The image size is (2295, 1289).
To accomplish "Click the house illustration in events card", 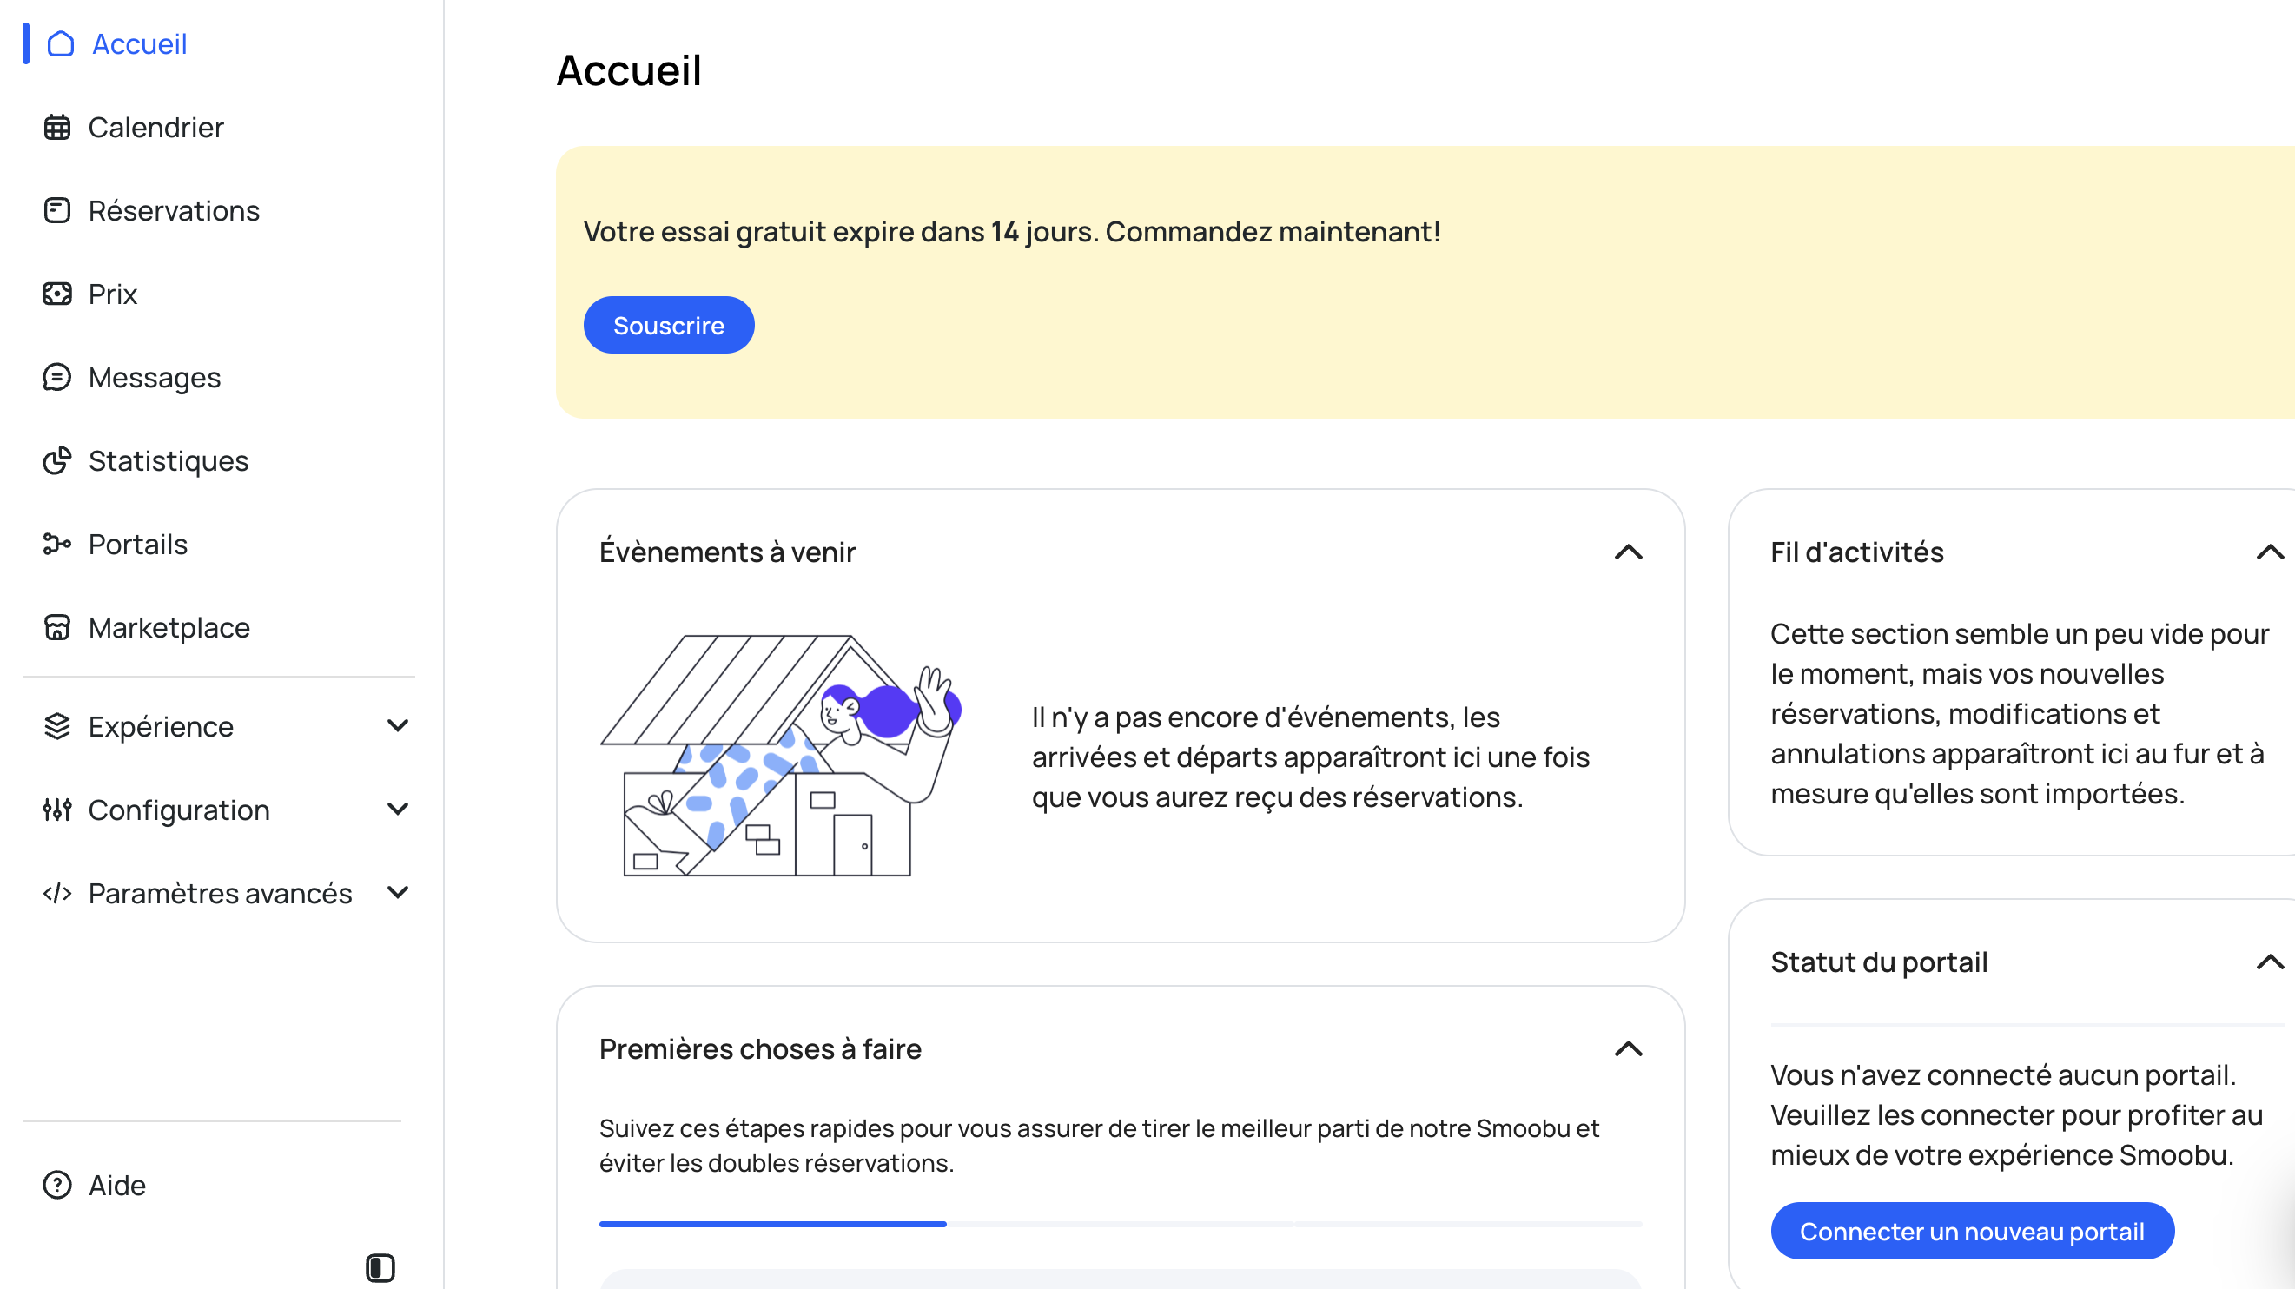I will [780, 756].
